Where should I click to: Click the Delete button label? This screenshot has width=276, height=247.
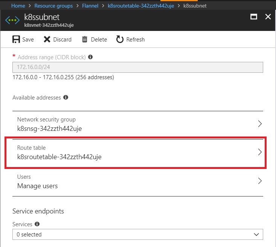[99, 40]
